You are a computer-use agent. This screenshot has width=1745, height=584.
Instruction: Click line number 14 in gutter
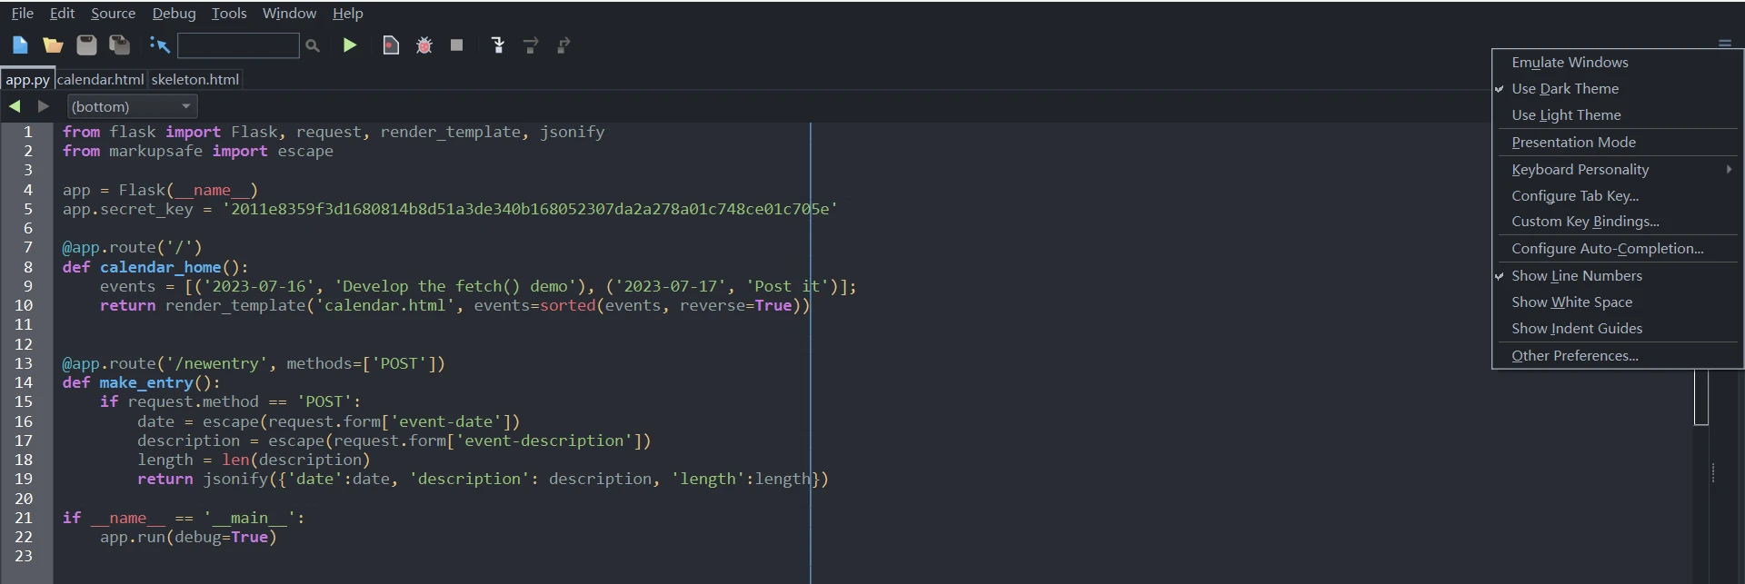coord(23,382)
